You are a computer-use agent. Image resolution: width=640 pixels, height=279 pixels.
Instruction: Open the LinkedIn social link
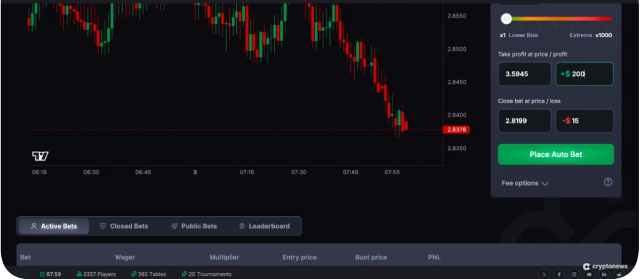point(603,275)
